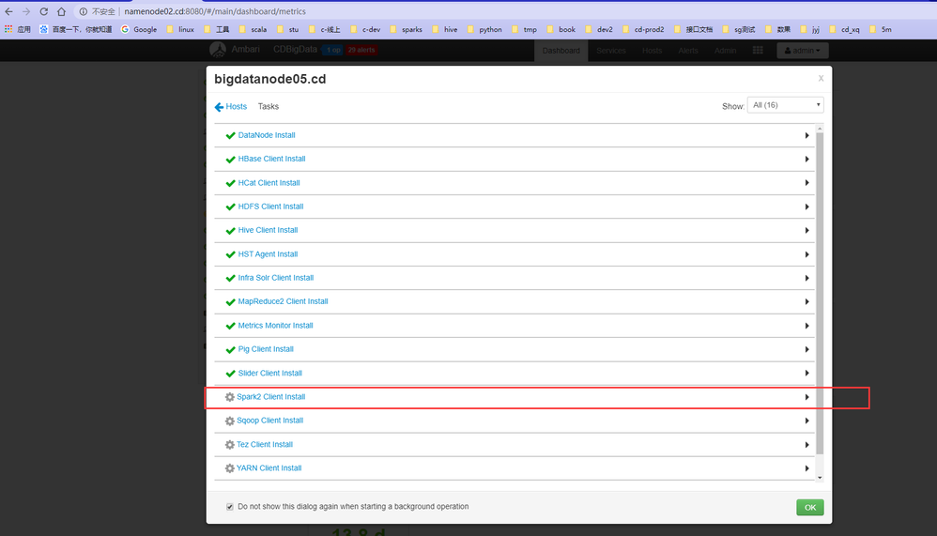Open the Spark2 Client Install link
This screenshot has height=536, width=937.
click(270, 397)
